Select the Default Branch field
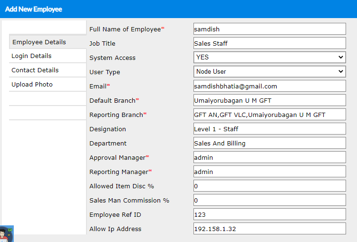357x242 pixels. pos(270,100)
